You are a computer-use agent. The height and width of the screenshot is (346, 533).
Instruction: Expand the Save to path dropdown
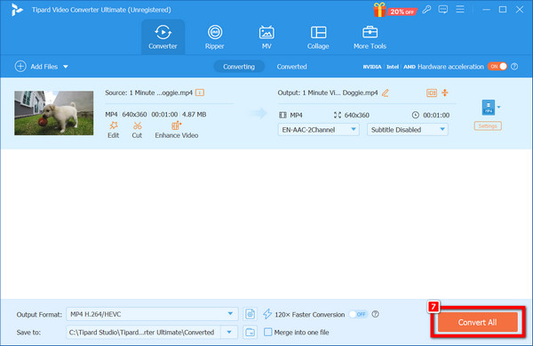tap(229, 332)
